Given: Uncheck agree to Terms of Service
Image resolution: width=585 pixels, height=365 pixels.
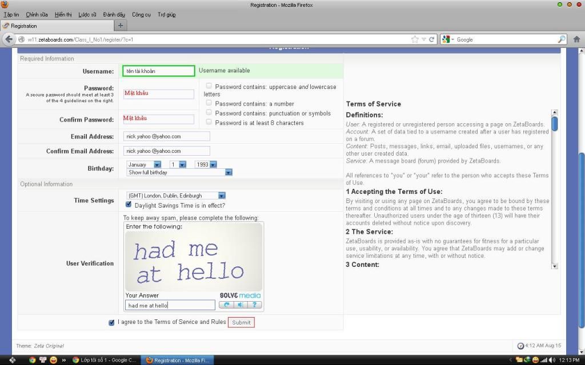Looking at the screenshot, I should [111, 322].
